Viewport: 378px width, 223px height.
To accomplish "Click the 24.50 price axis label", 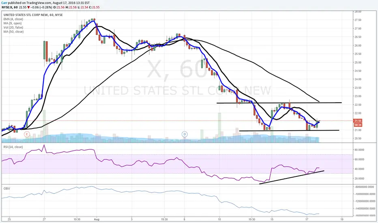I will pyautogui.click(x=358, y=71).
